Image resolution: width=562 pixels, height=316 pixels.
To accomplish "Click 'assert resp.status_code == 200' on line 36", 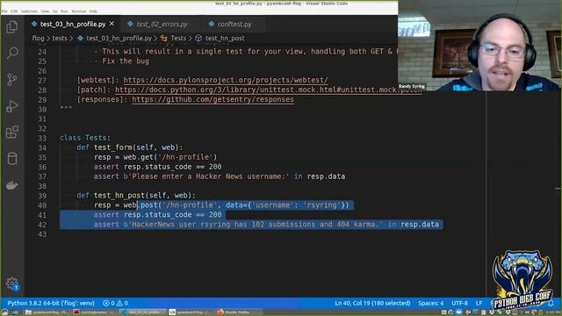I will pyautogui.click(x=157, y=167).
